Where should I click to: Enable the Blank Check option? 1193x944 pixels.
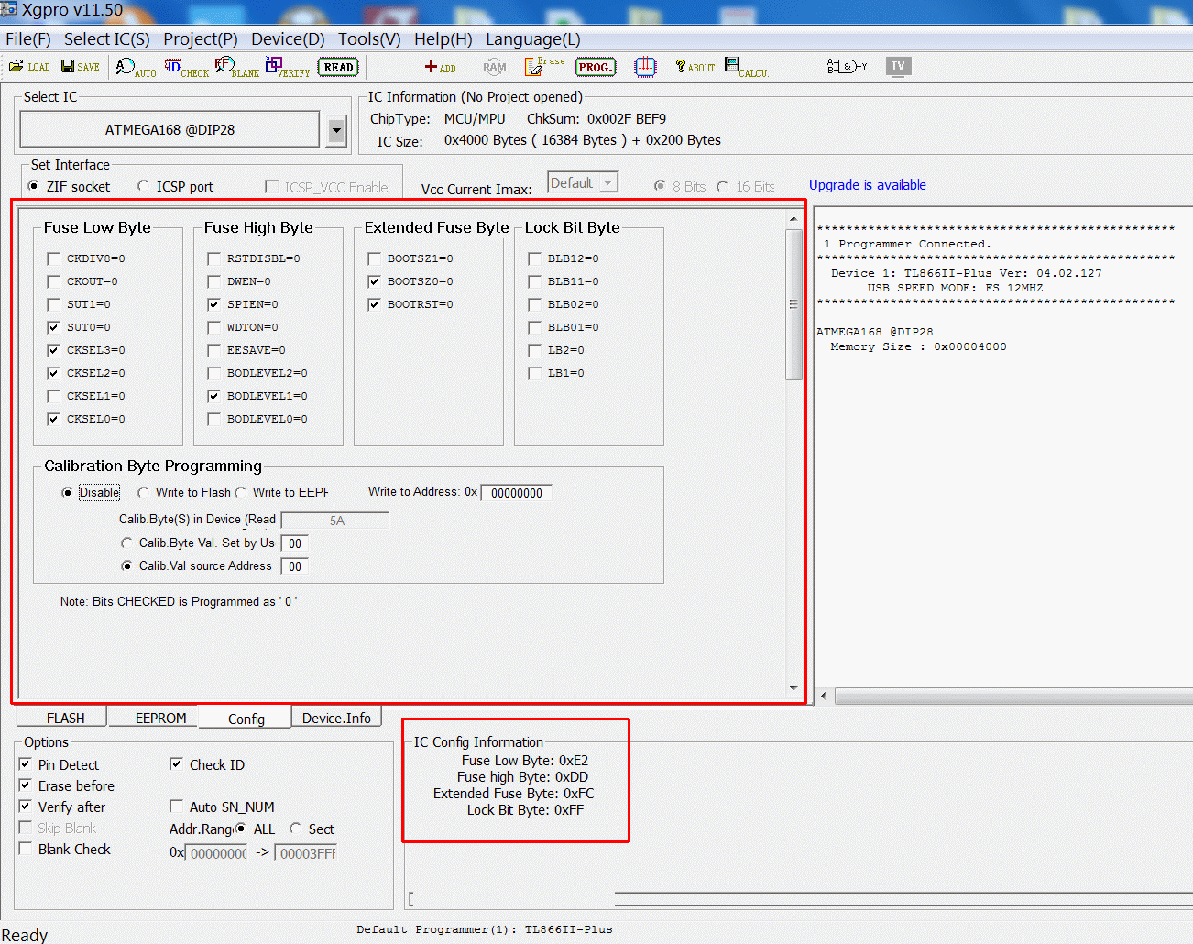coord(26,849)
